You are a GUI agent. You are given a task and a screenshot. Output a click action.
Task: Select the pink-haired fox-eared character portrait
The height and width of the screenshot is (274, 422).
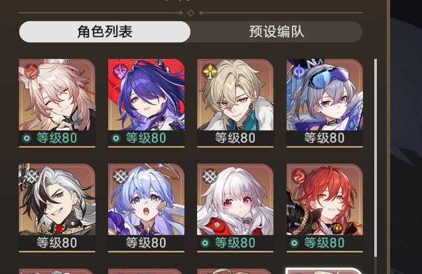[x=57, y=103]
